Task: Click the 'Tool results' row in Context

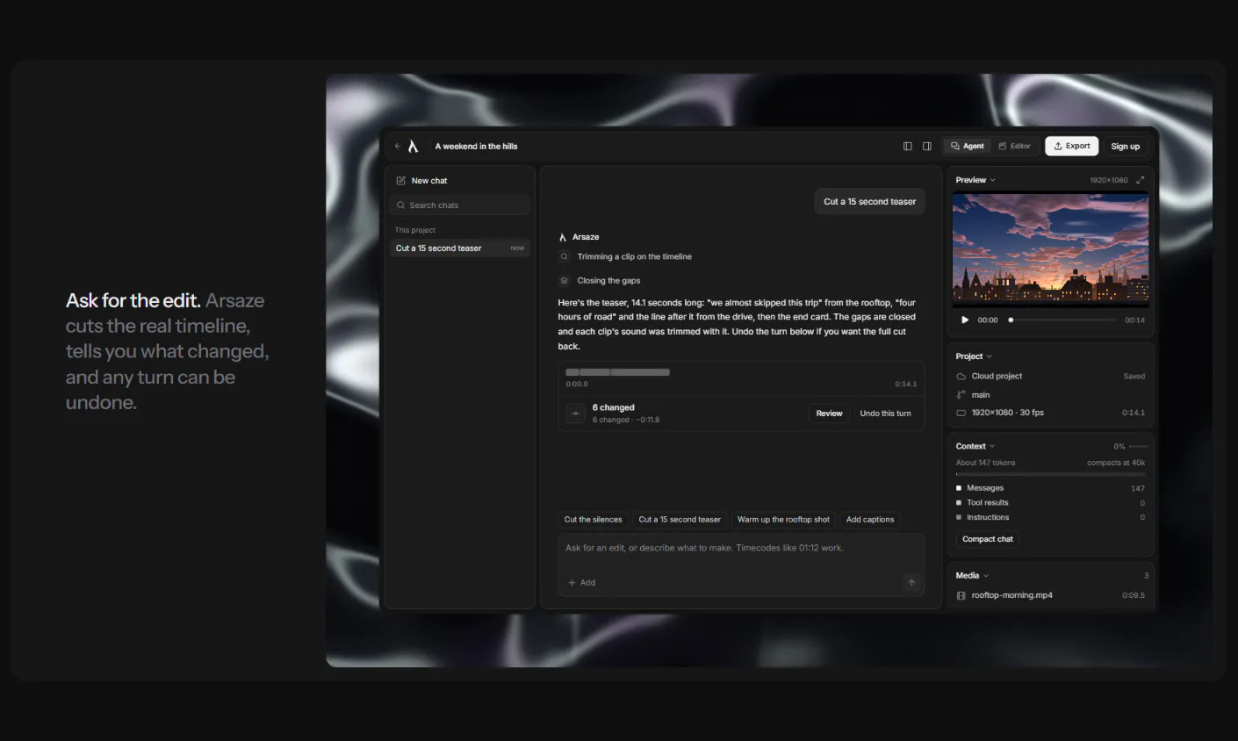Action: click(1050, 503)
